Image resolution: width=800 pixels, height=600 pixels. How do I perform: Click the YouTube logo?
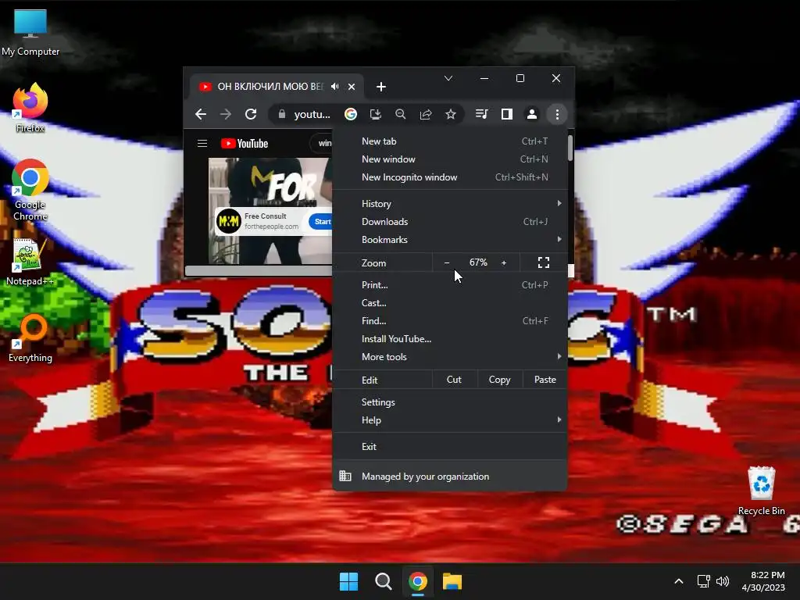[x=245, y=144]
